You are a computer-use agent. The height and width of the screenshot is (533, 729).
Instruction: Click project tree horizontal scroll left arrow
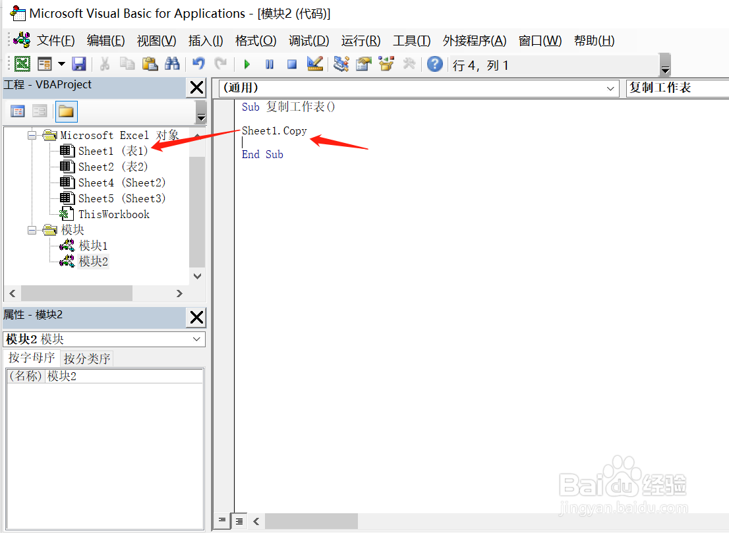click(13, 293)
